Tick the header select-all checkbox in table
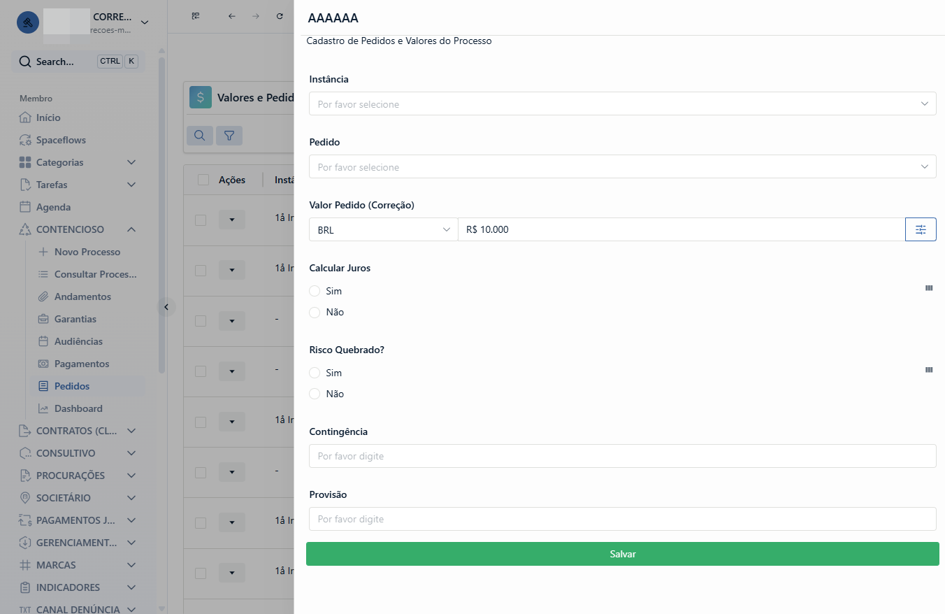Image resolution: width=945 pixels, height=614 pixels. (x=203, y=180)
